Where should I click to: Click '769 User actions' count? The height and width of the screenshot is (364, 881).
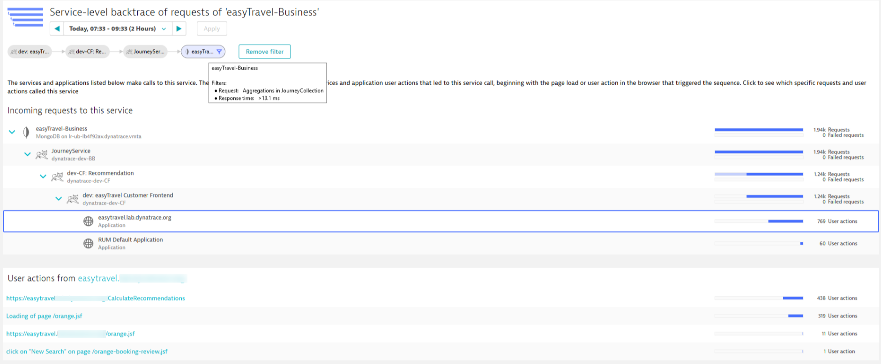click(837, 221)
